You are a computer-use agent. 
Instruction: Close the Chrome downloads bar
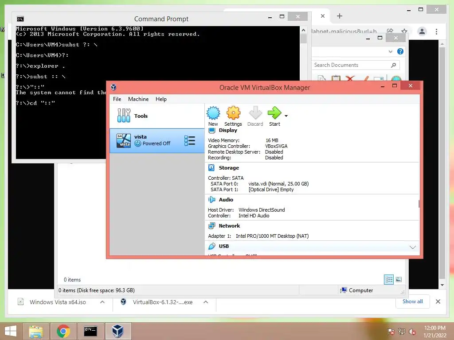pos(438,301)
